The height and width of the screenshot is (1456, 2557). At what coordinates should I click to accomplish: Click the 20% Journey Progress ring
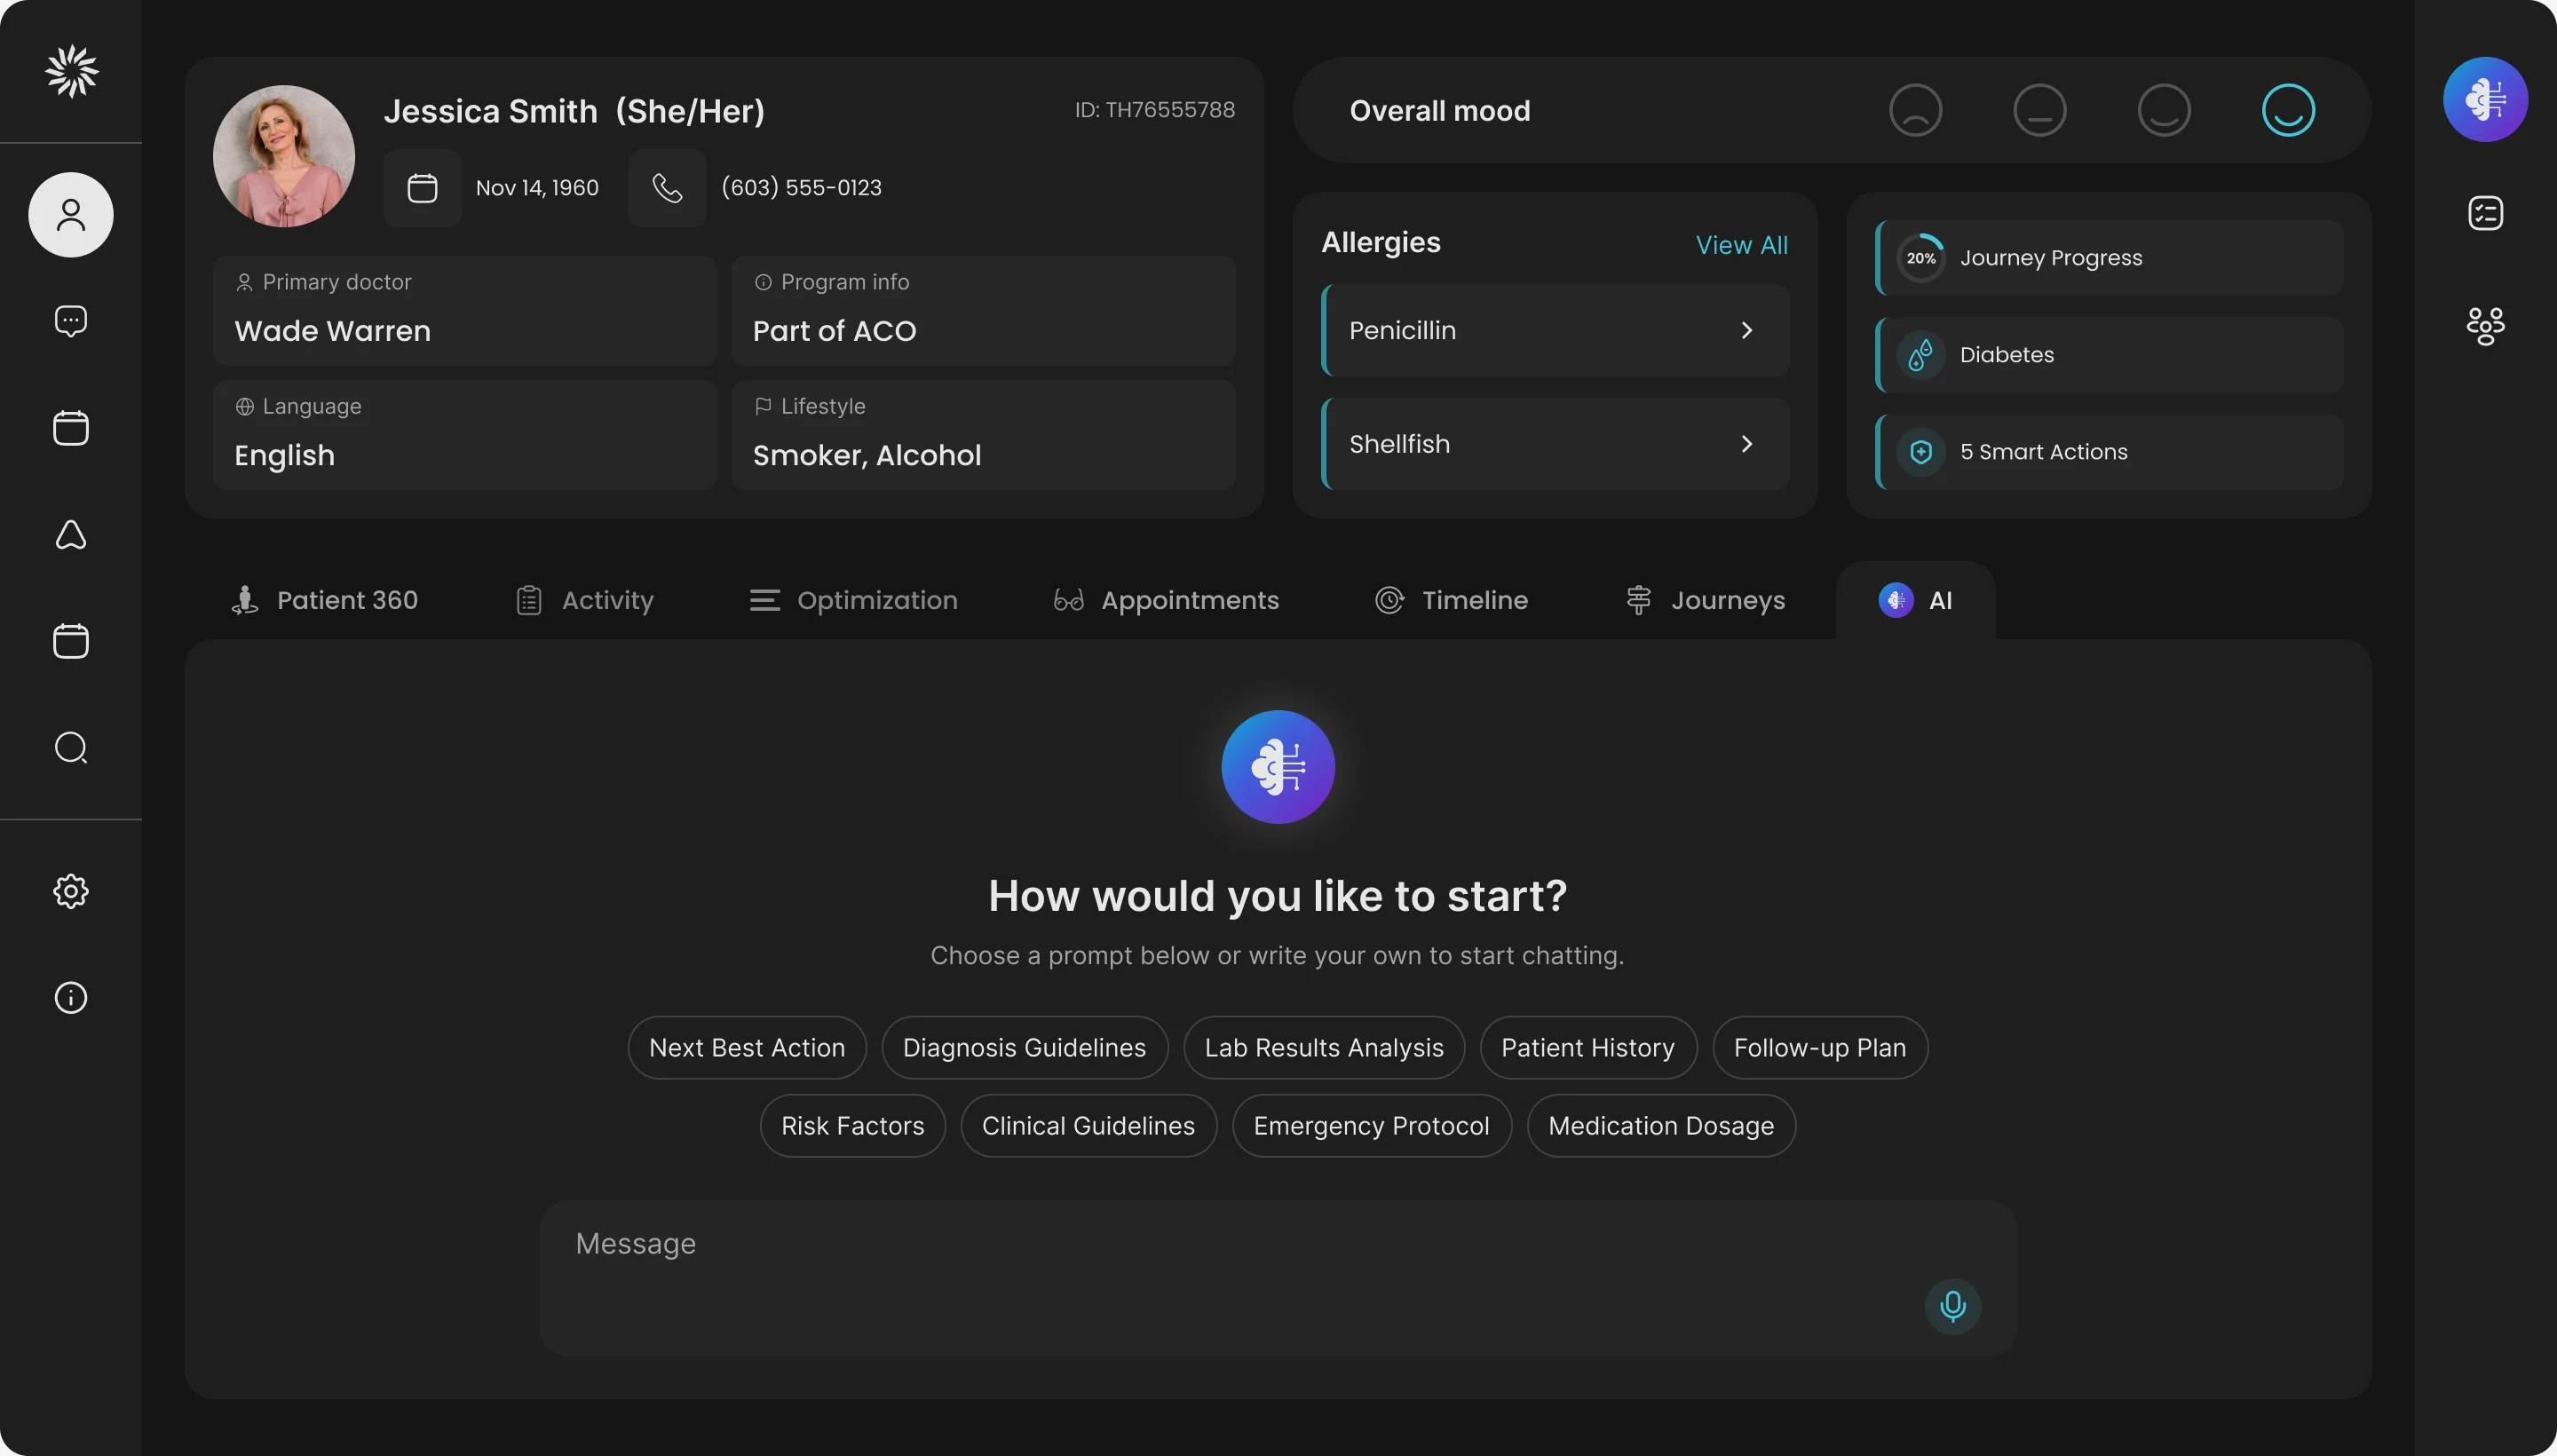click(x=1921, y=258)
